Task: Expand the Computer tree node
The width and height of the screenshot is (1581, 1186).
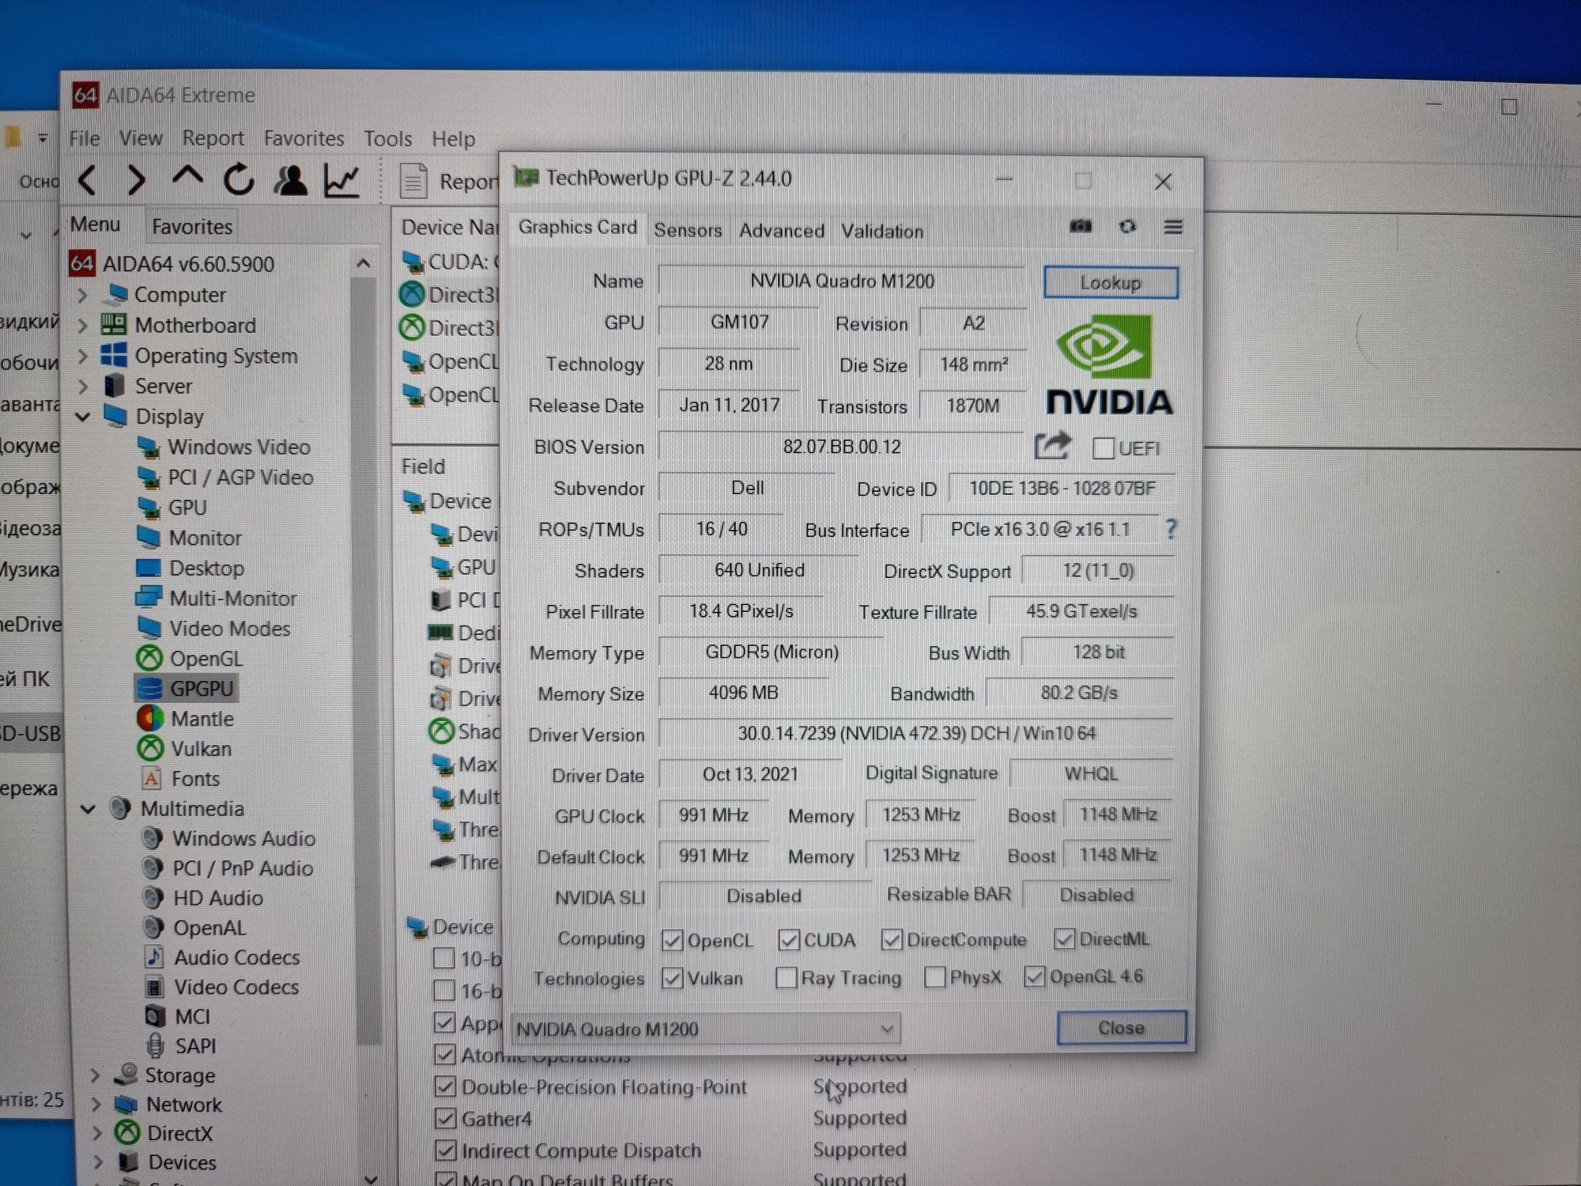Action: click(x=83, y=296)
